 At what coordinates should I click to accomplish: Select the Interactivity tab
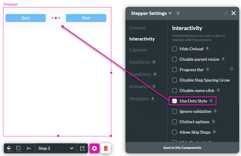click(x=142, y=39)
